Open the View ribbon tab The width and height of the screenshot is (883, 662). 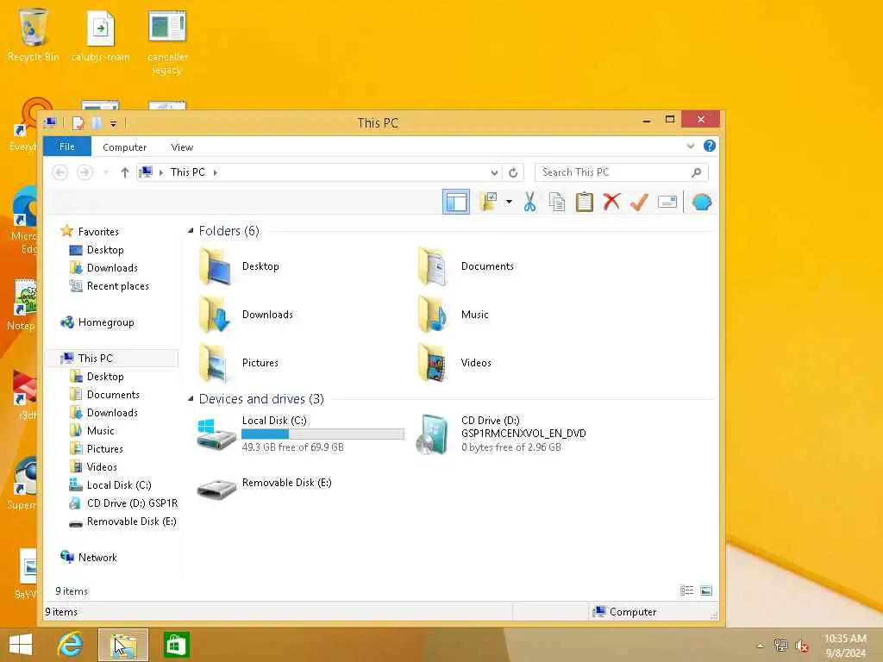pos(182,147)
